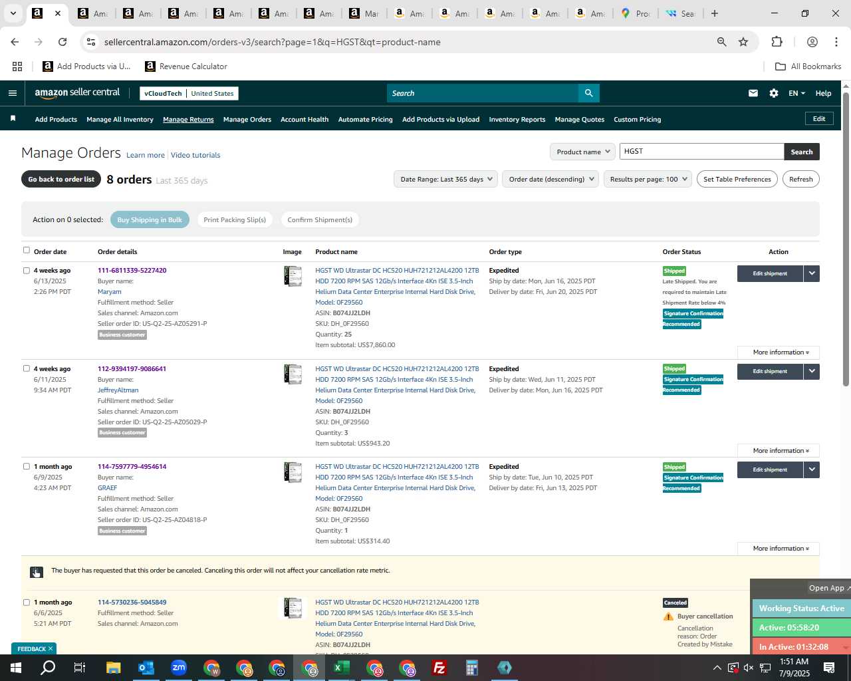The width and height of the screenshot is (851, 681).
Task: Open product thumbnail of Maryam order
Action: coord(293,276)
